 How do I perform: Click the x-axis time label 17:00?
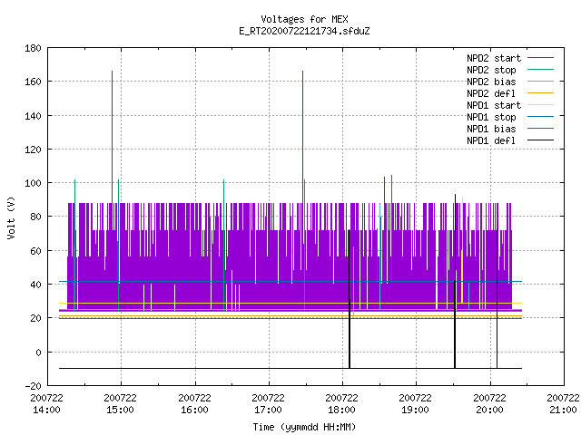pyautogui.click(x=268, y=411)
